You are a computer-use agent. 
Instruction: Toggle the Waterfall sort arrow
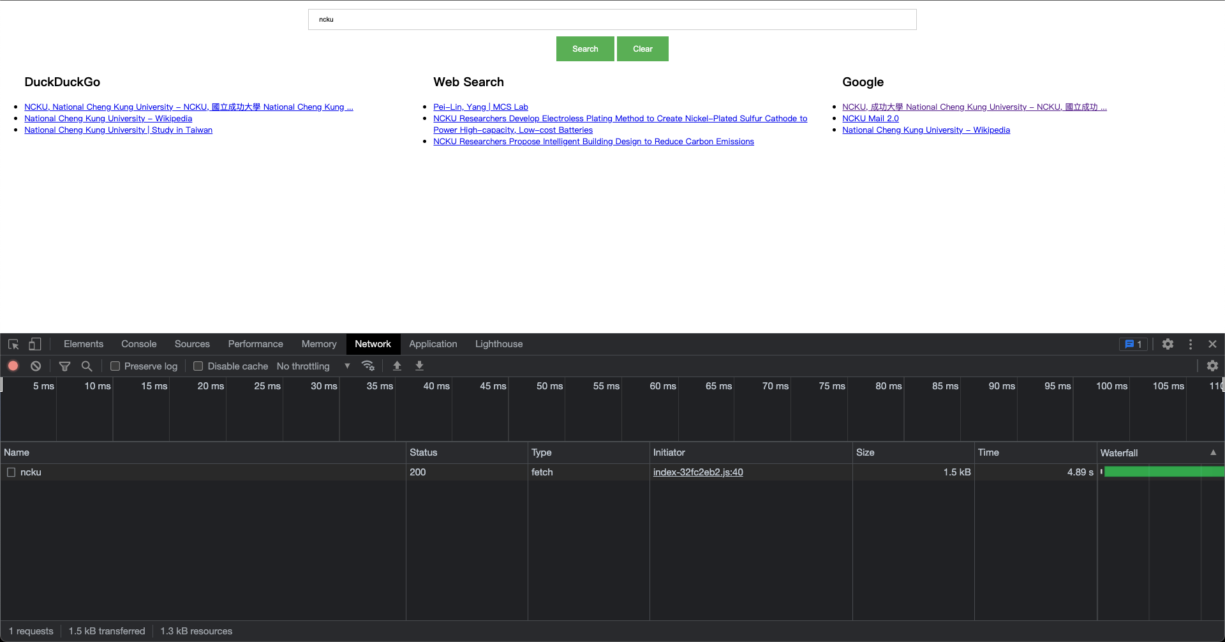[x=1213, y=452]
